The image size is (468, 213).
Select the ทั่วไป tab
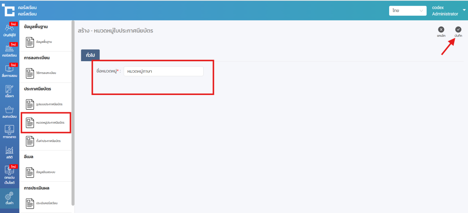[x=90, y=56]
